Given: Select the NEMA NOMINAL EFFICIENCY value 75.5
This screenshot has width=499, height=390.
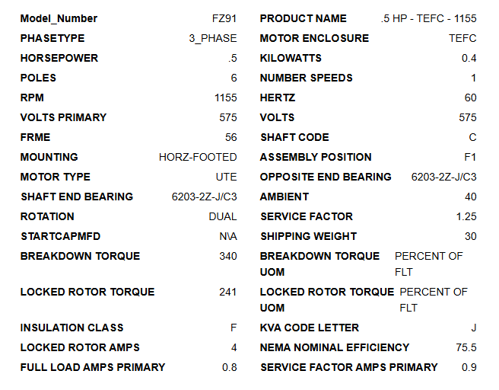Looking at the screenshot, I should 466,347.
